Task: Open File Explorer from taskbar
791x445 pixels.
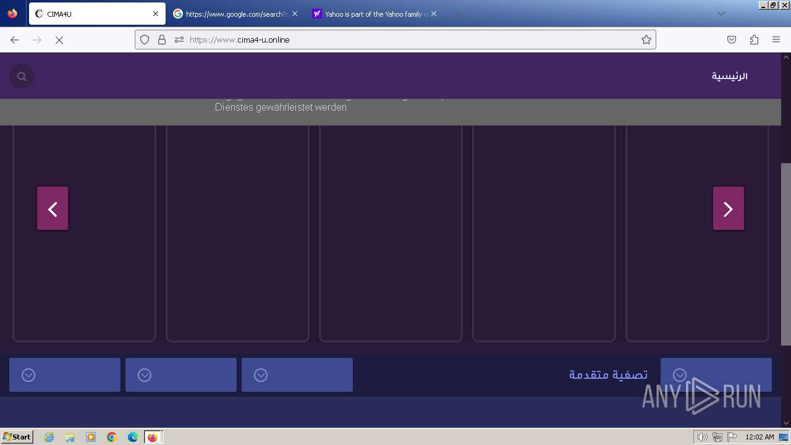Action: click(70, 437)
